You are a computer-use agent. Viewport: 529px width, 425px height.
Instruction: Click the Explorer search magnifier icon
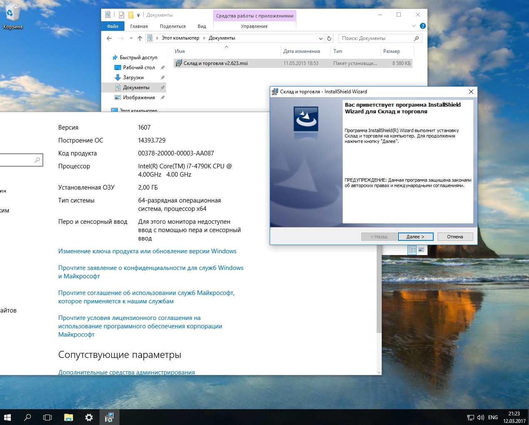point(416,38)
